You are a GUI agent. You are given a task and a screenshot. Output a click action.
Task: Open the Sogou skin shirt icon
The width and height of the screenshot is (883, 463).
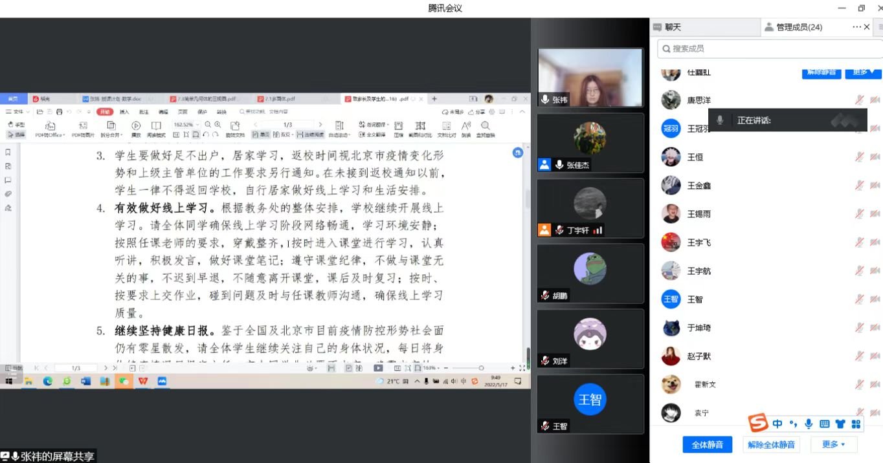click(840, 424)
